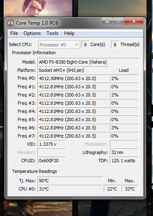
Task: Open the Help menu
Action: tap(69, 33)
